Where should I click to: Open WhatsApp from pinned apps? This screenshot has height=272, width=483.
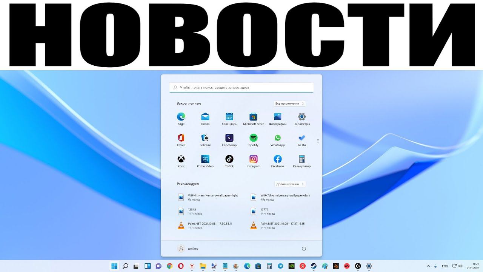(278, 140)
